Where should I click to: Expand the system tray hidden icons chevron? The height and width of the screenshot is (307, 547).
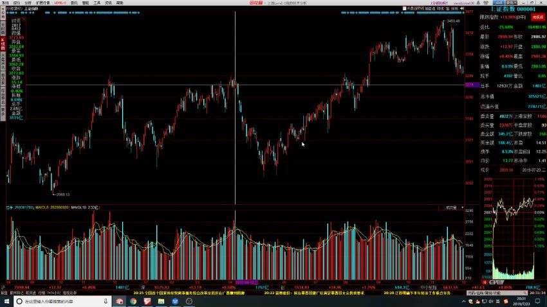coord(463,301)
